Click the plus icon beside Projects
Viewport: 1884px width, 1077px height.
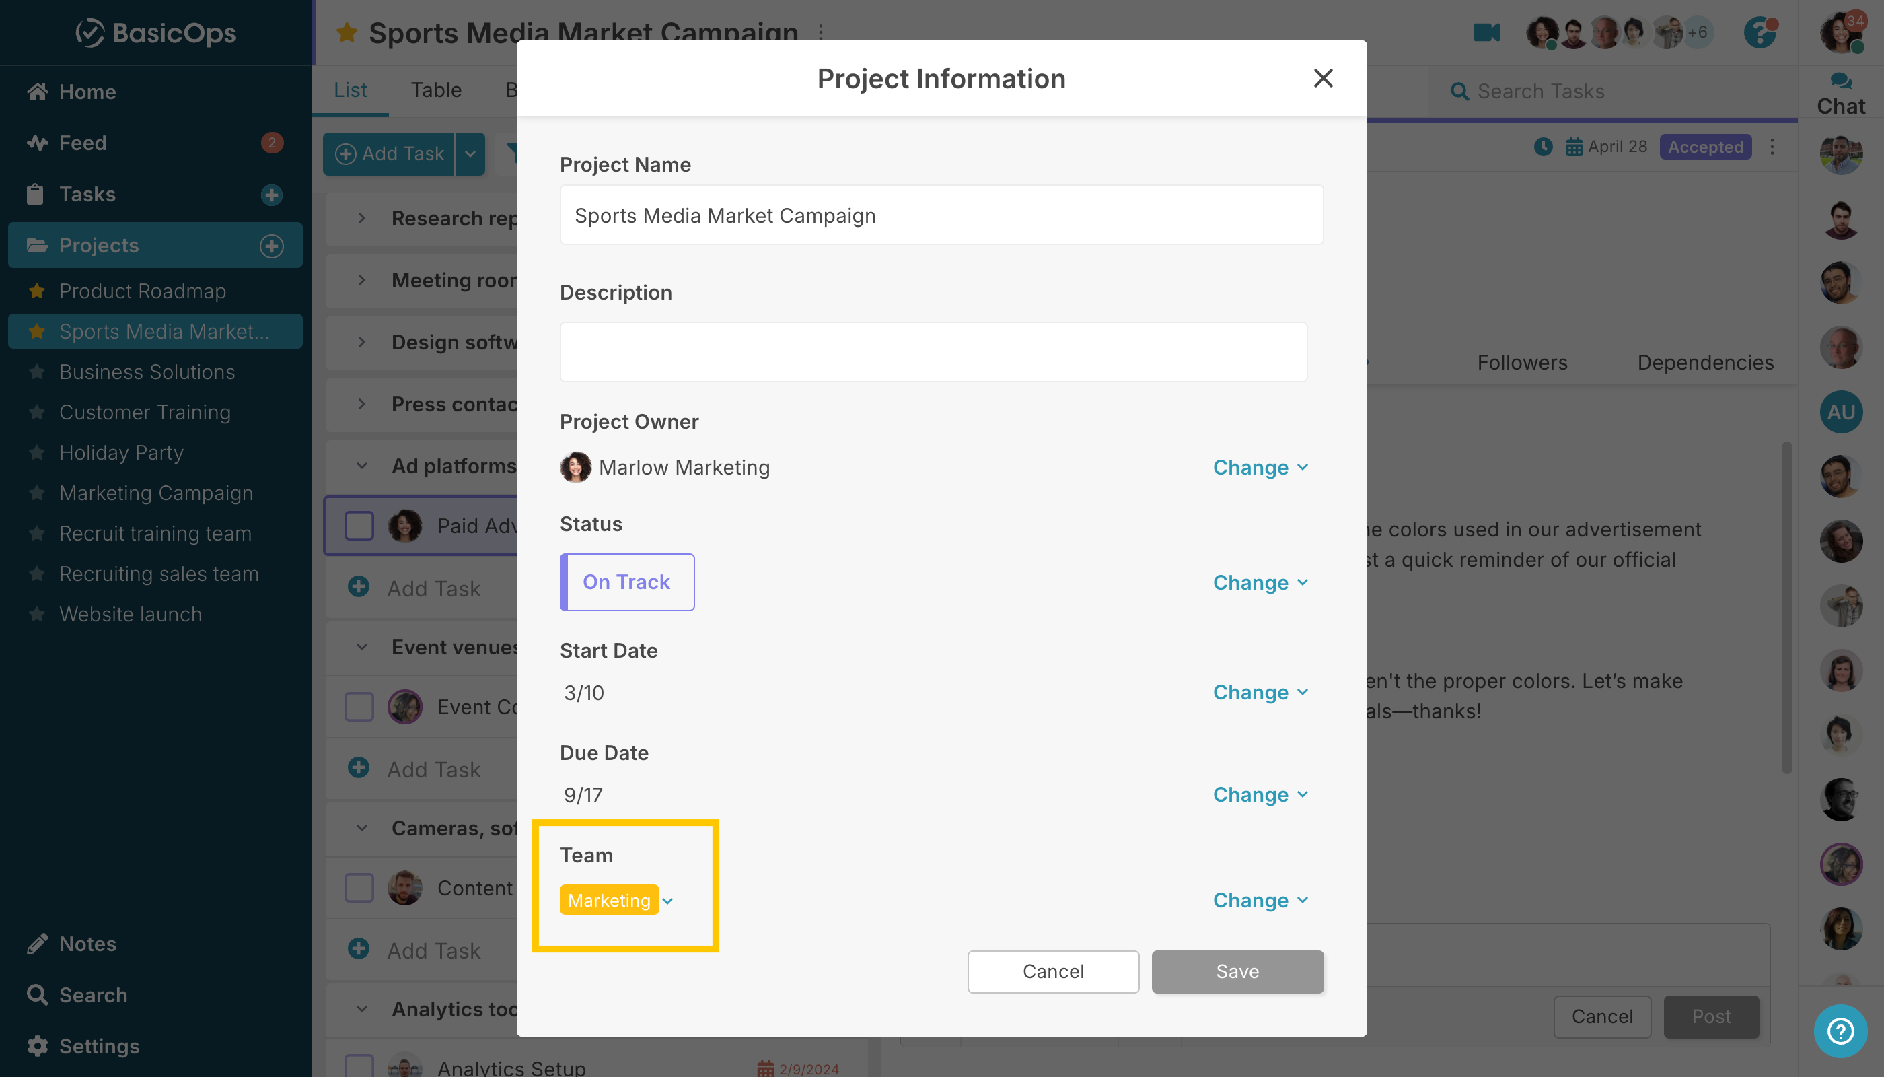(271, 246)
